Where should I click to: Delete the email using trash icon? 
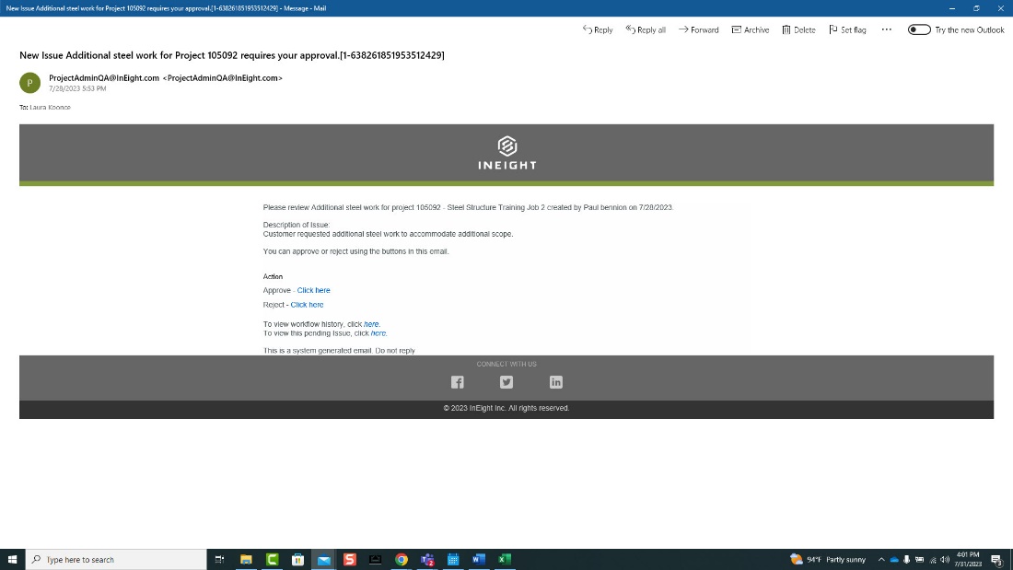click(x=798, y=29)
